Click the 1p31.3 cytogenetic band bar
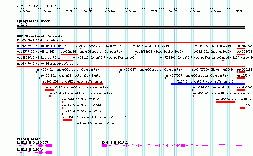The height and width of the screenshot is (156, 253). [131, 28]
